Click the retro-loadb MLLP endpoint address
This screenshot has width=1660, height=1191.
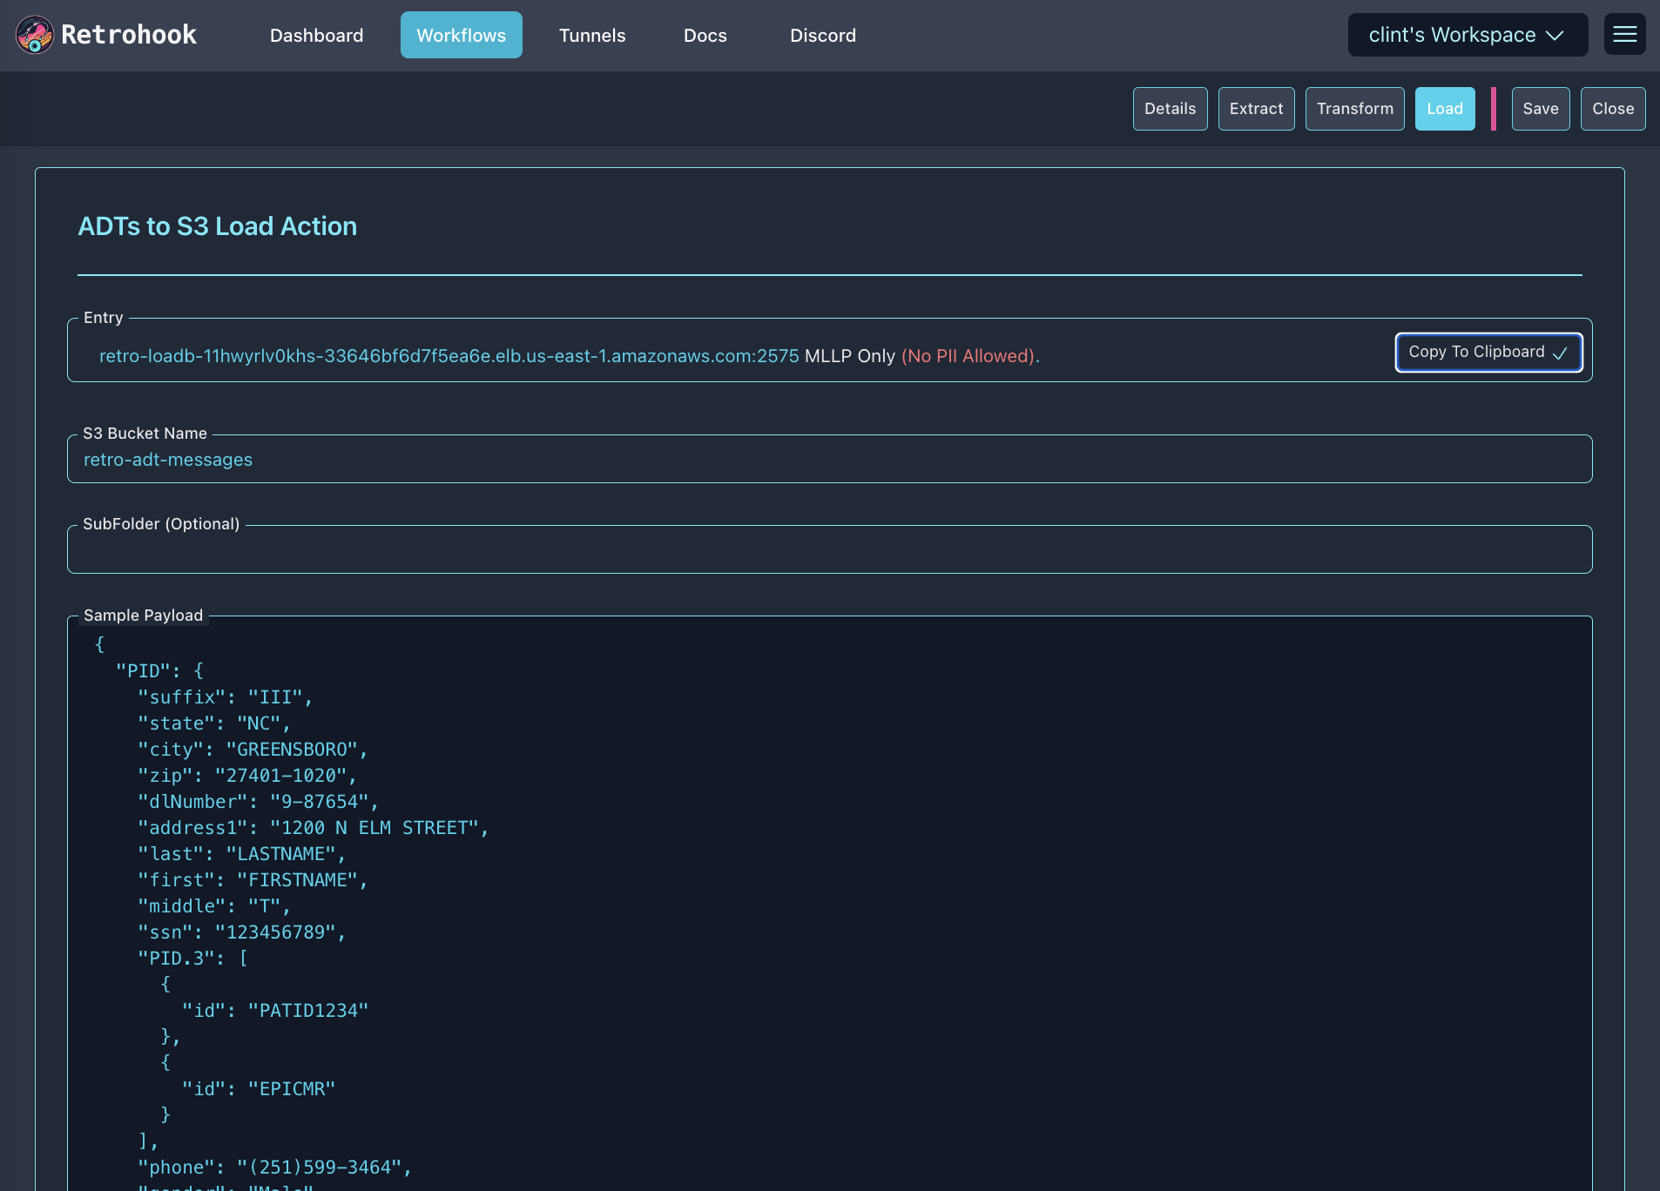click(449, 356)
